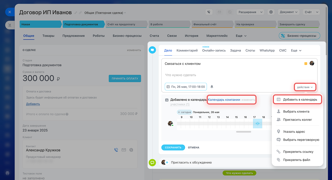
Task: Pick activity color with yellow swatch
Action: 306,64
